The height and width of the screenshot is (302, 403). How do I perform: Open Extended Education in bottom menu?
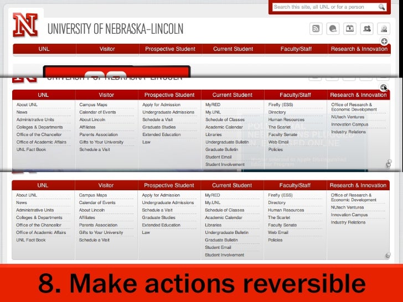161,225
